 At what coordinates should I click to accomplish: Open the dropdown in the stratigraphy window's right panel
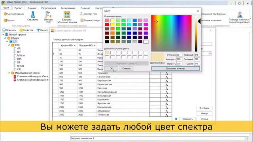[x=210, y=54]
